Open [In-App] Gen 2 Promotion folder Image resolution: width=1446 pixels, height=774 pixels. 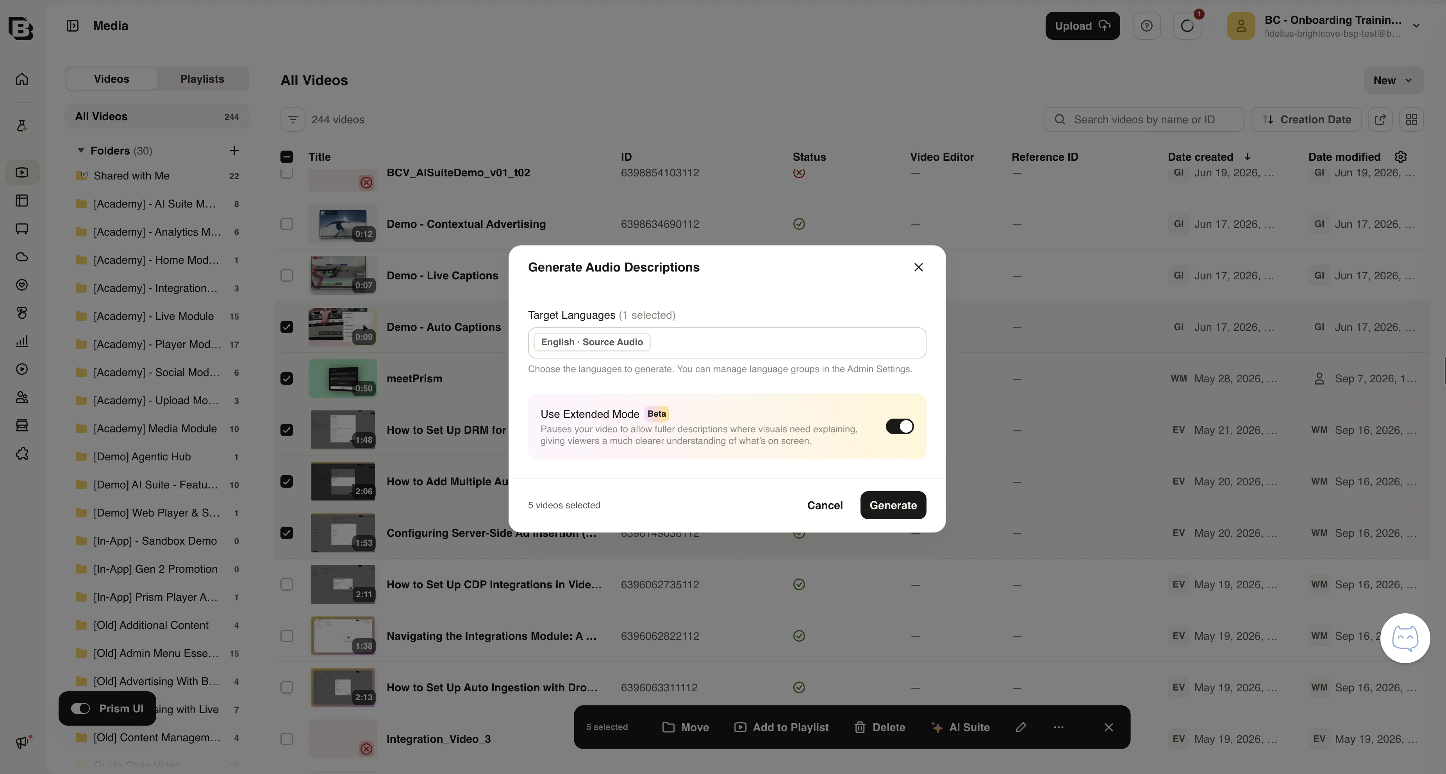point(157,569)
